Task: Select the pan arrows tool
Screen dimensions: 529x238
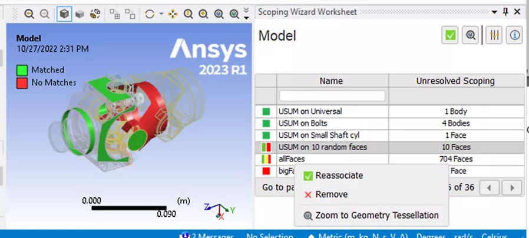Action: [x=173, y=14]
